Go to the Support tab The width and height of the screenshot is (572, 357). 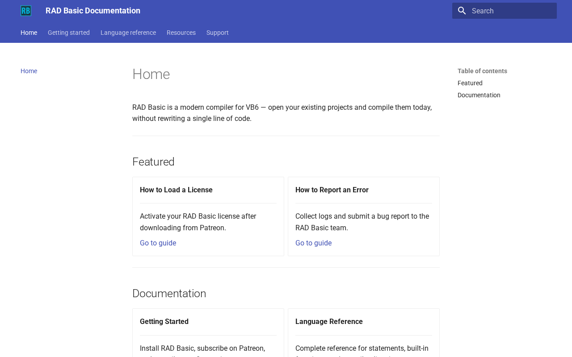point(218,33)
